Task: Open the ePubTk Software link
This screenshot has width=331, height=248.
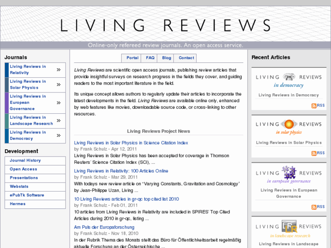Action: (x=27, y=195)
